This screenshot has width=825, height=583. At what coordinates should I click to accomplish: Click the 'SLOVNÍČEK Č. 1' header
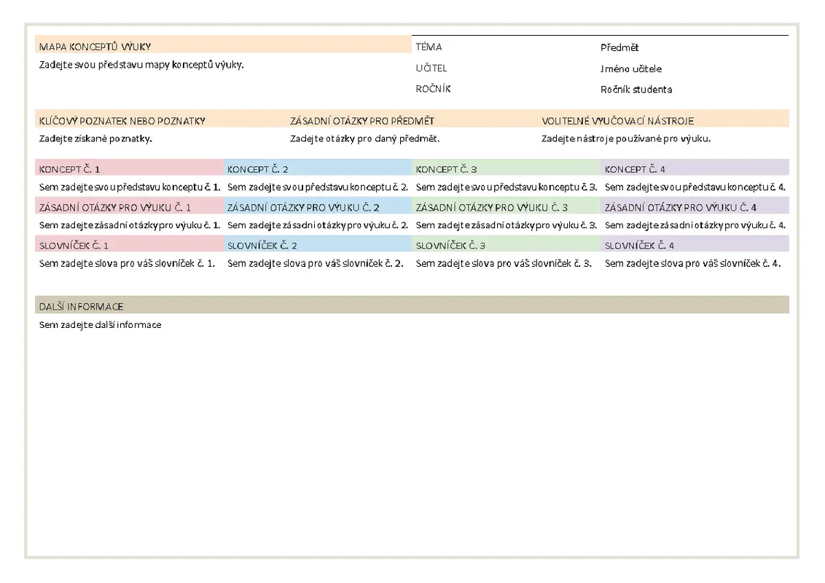74,246
